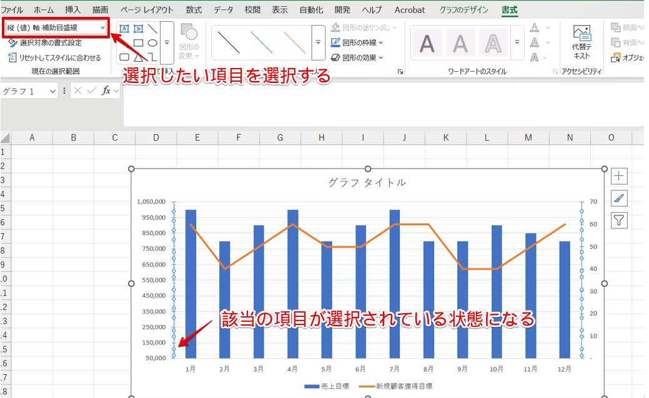Click the Chart Elements plus button
Viewport: 649px width, 398px height.
[618, 177]
